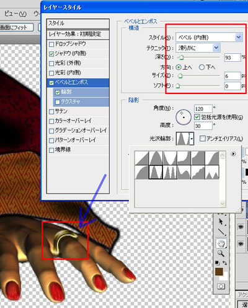Select the 下へ direction radio button

(201, 67)
